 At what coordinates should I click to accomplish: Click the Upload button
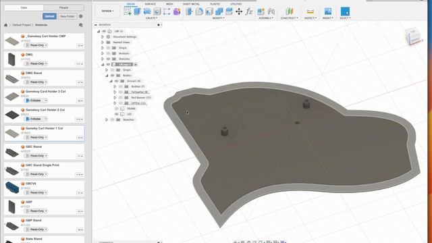pyautogui.click(x=49, y=16)
